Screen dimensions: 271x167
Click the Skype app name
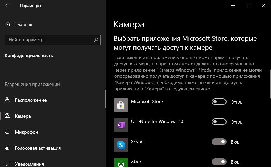click(137, 142)
